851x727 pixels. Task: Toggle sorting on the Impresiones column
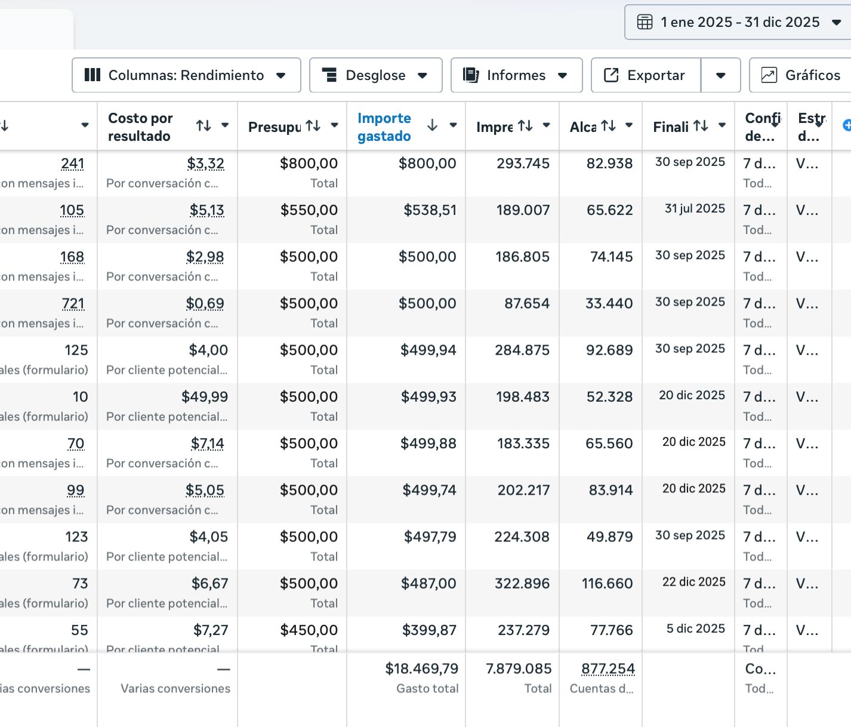point(525,126)
